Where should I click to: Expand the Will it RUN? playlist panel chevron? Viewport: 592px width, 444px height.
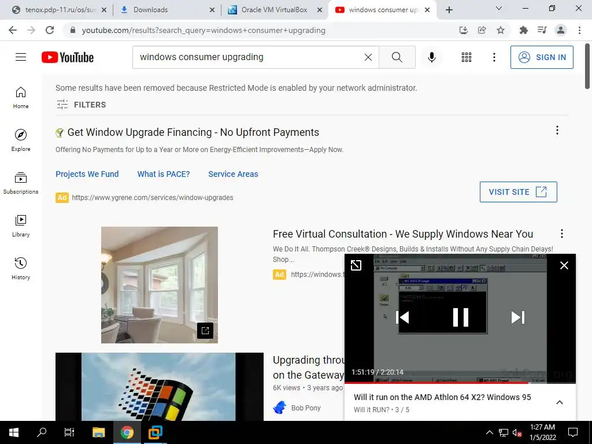(x=560, y=402)
